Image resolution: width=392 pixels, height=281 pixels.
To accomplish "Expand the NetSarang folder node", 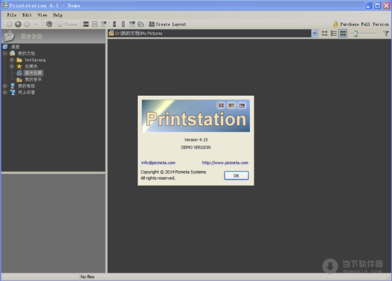I will pos(12,60).
